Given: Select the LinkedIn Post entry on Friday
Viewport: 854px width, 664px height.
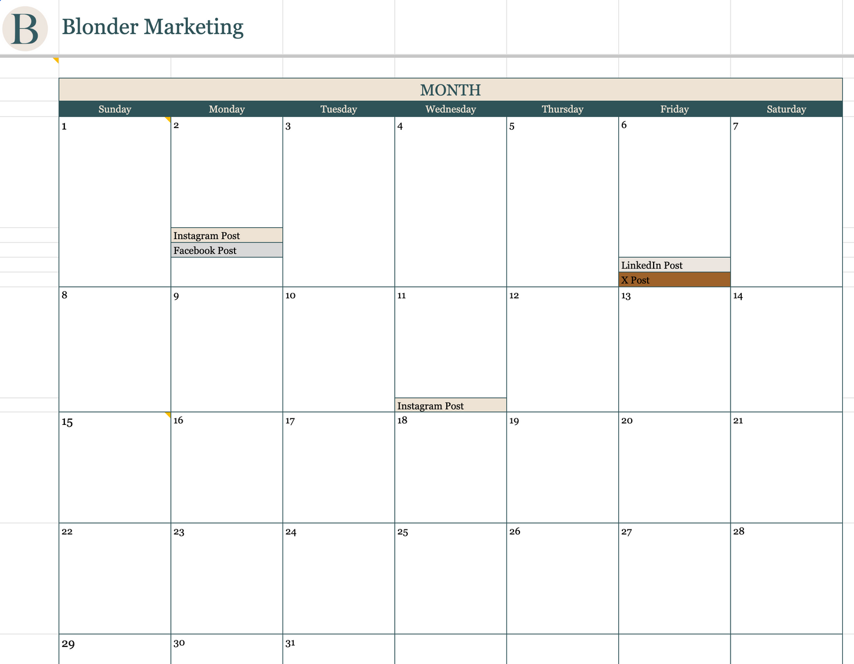Looking at the screenshot, I should pyautogui.click(x=674, y=265).
